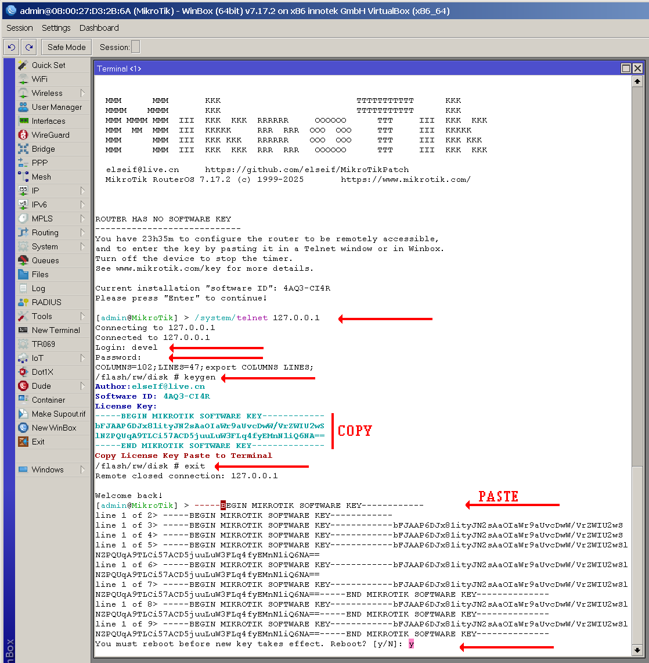Viewport: 649px width, 663px height.
Task: Open the Session menu
Action: (x=20, y=28)
